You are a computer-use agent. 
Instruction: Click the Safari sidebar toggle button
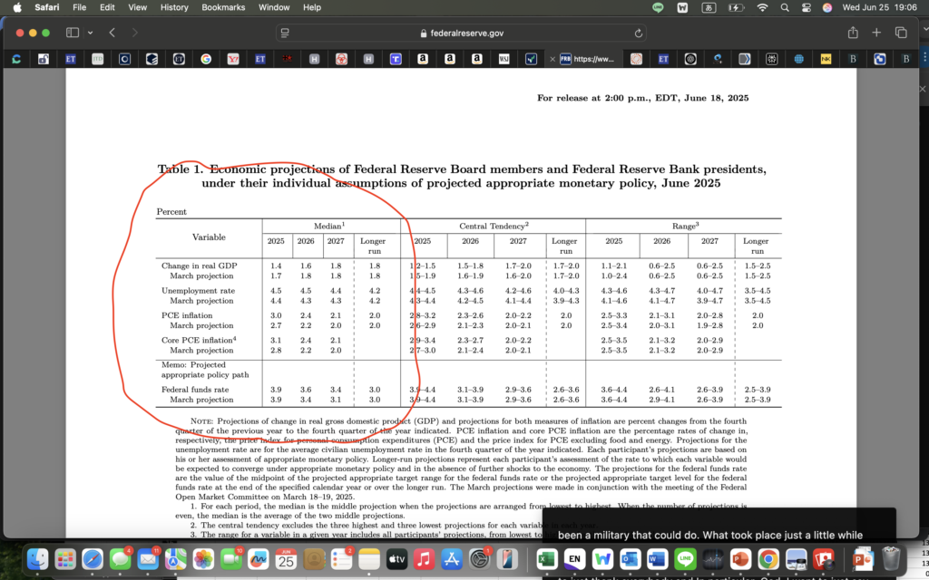click(73, 33)
